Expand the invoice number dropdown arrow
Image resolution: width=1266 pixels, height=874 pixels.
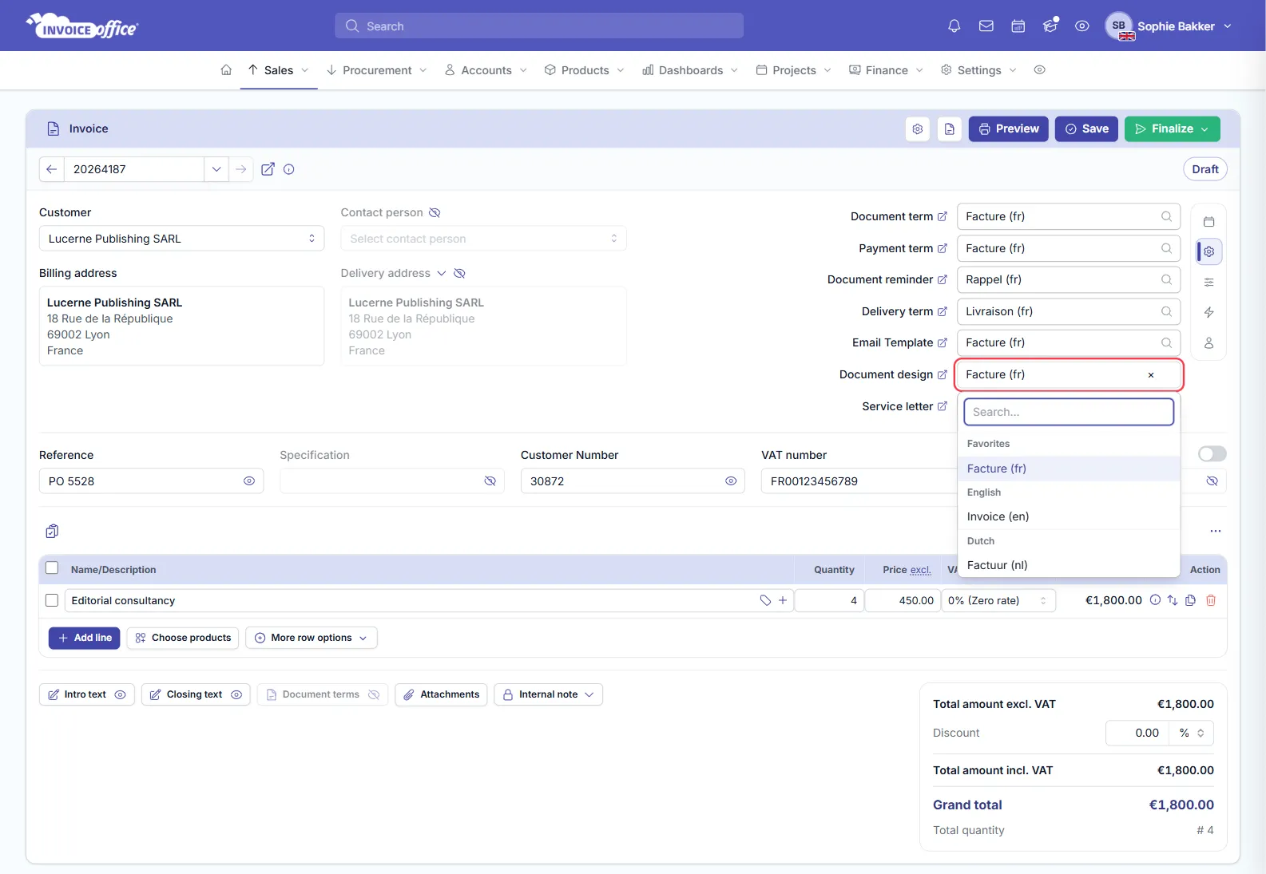coord(216,169)
